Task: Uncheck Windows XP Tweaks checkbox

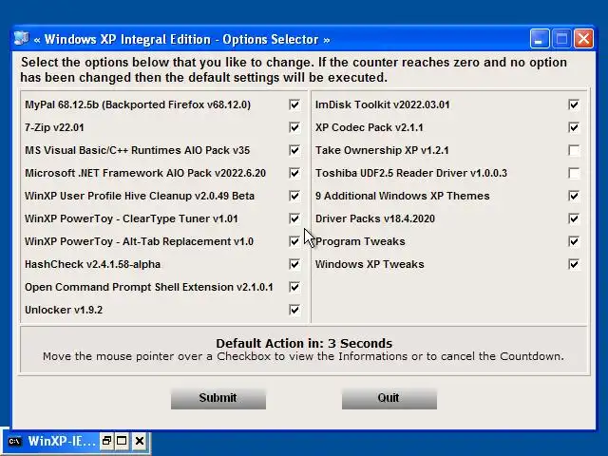Action: click(574, 264)
